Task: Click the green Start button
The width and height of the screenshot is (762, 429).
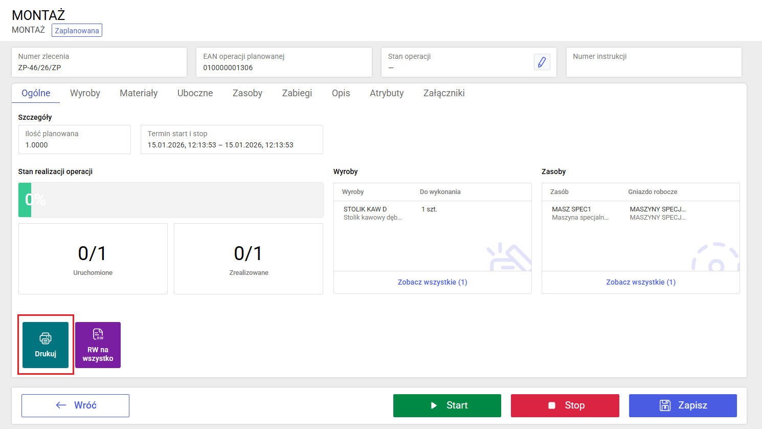Action: click(x=447, y=405)
